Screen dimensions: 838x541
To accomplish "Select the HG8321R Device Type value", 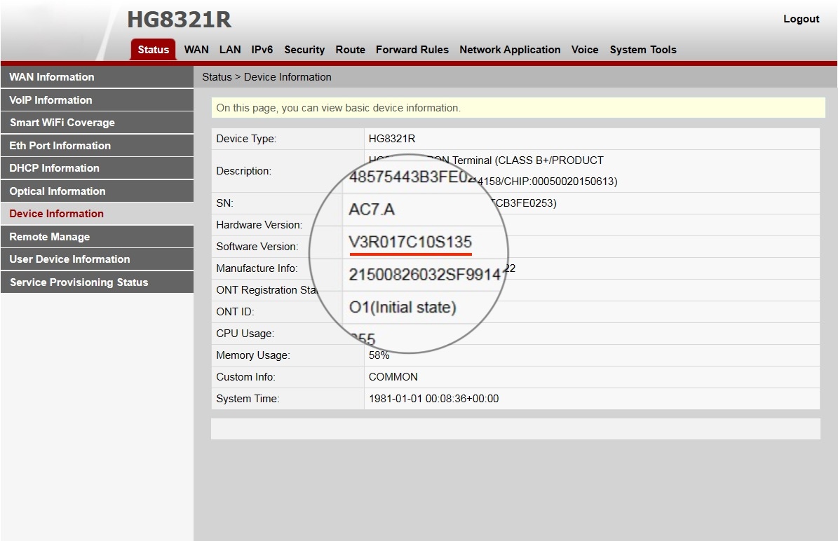I will coord(392,139).
